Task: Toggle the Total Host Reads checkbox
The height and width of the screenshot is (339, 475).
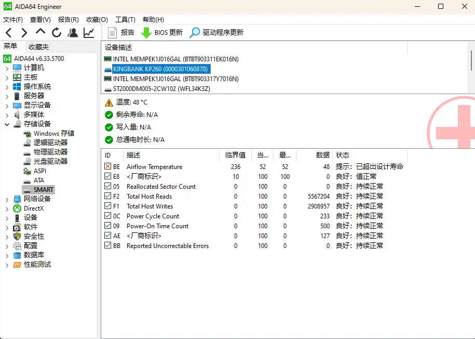Action: [108, 197]
